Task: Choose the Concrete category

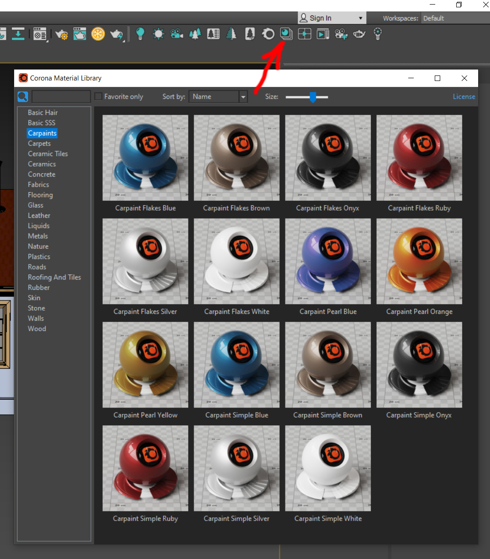Action: click(42, 174)
